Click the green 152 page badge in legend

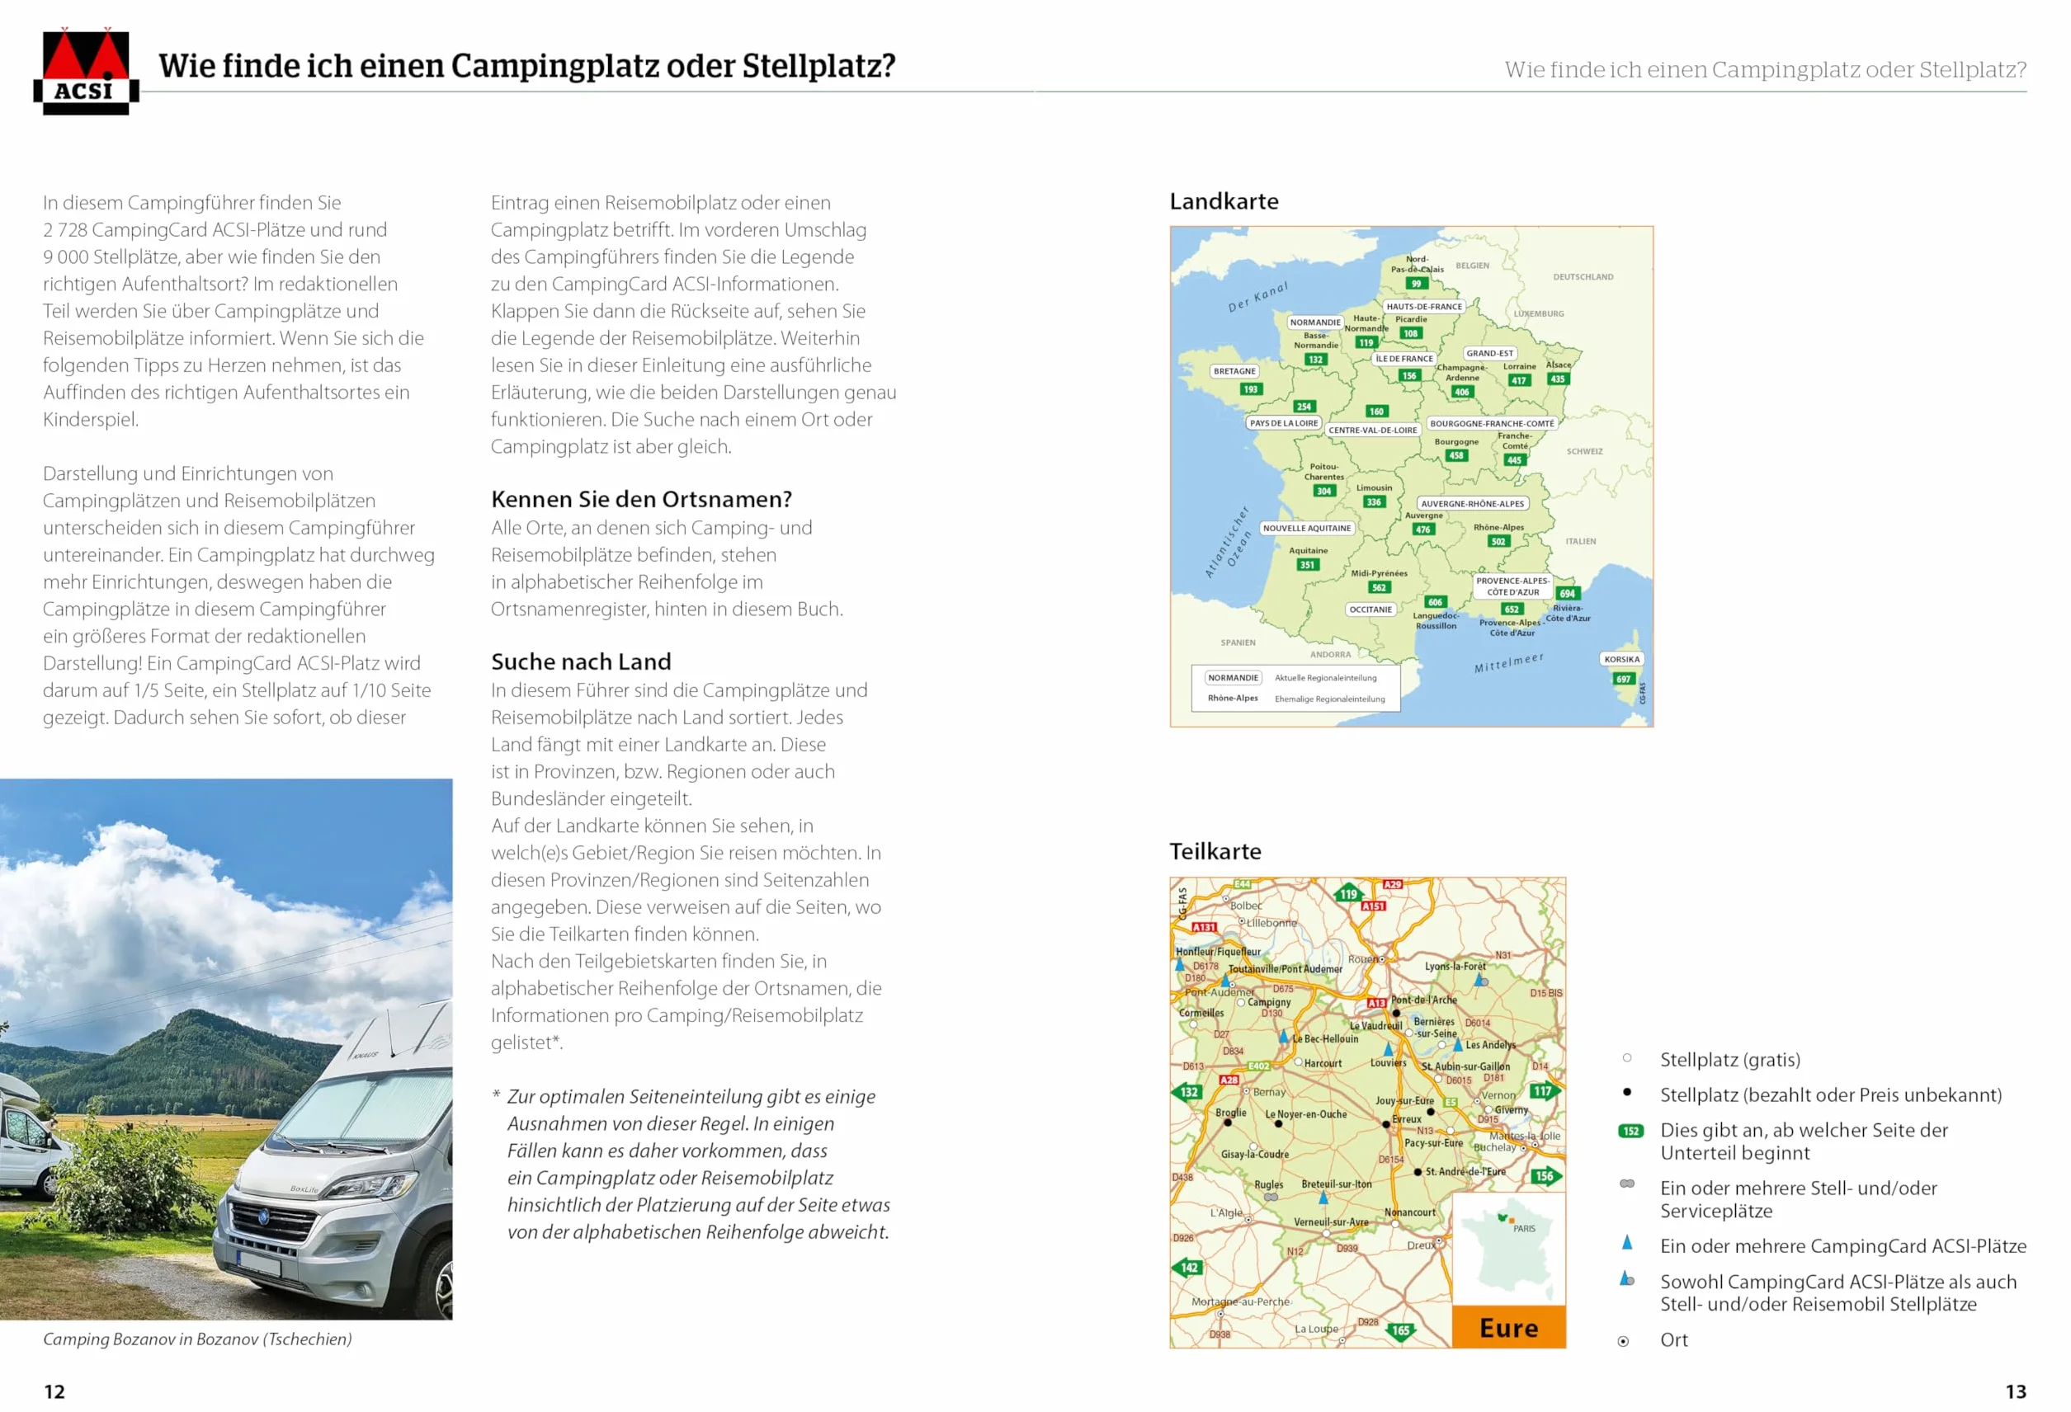pyautogui.click(x=1630, y=1131)
